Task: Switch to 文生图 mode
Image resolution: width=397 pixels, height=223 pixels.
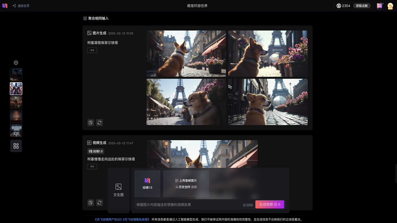Action: click(118, 190)
